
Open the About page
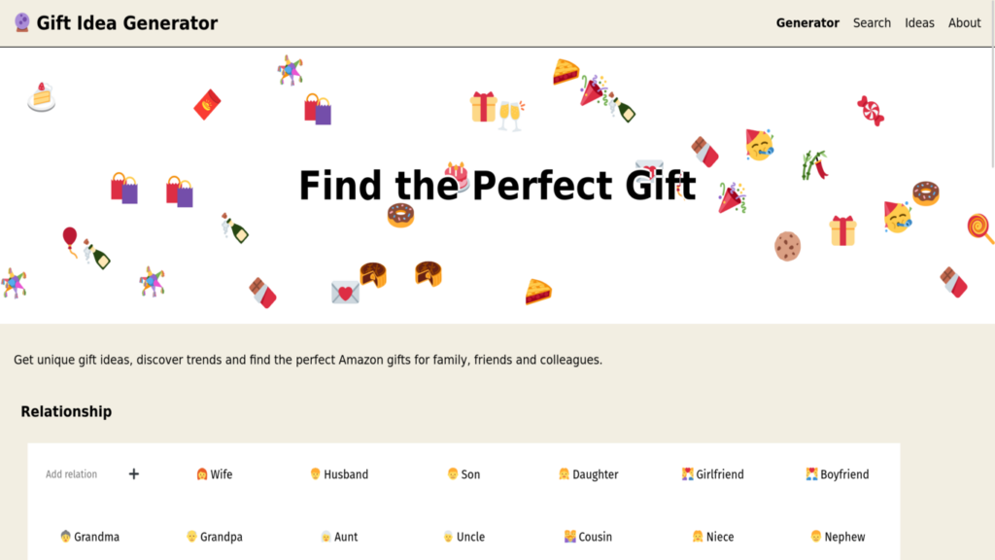click(965, 23)
